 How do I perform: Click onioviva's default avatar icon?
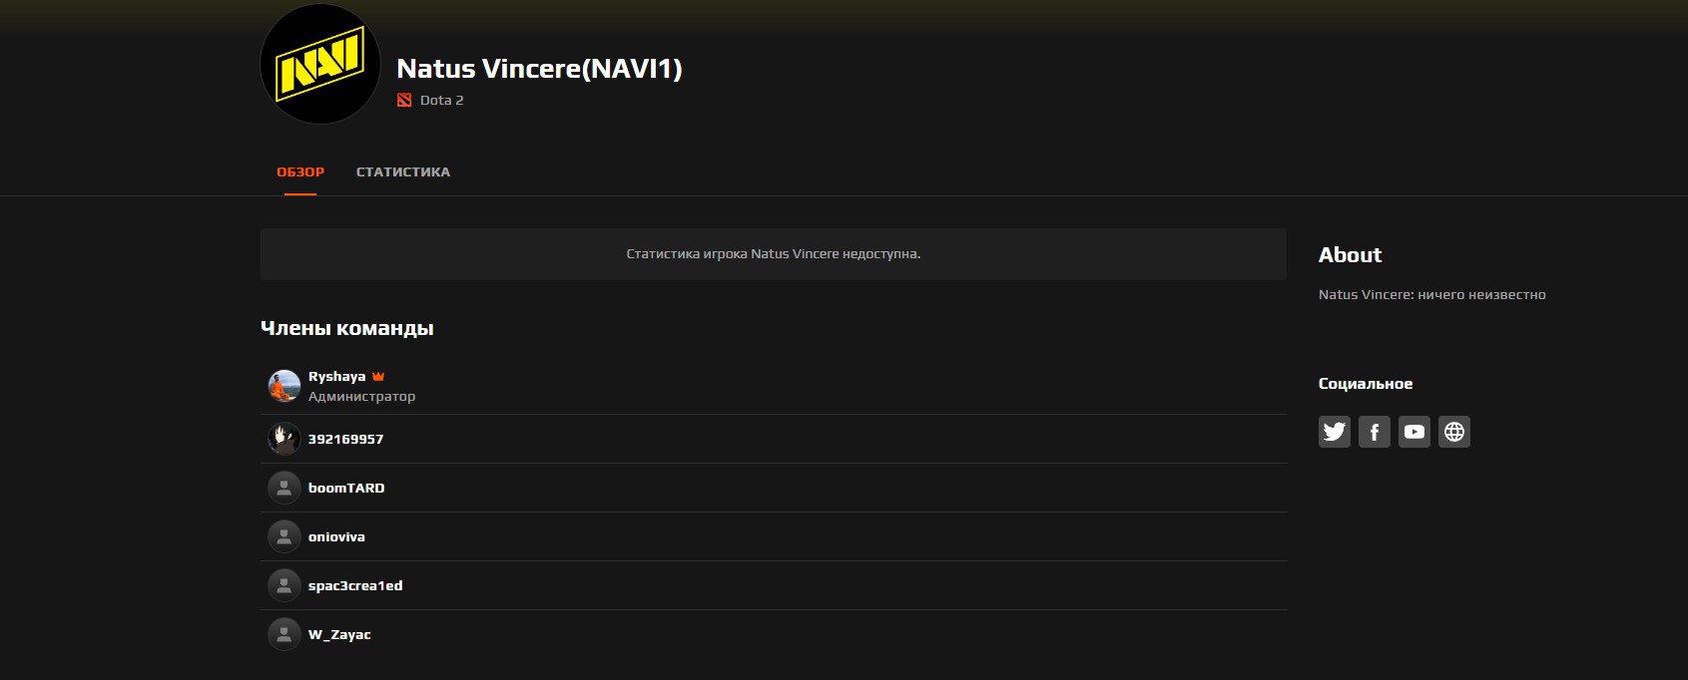tap(284, 536)
